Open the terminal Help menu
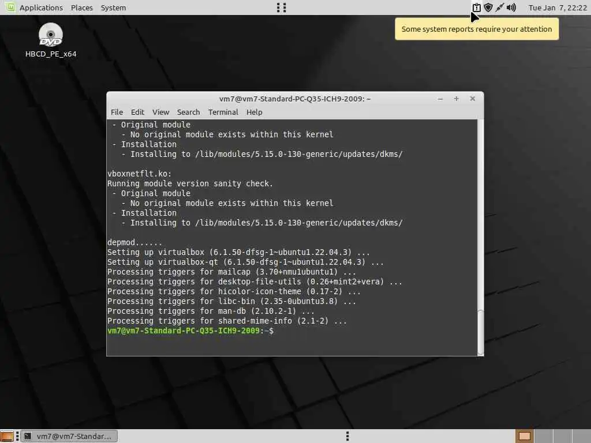Image resolution: width=591 pixels, height=443 pixels. [255, 112]
